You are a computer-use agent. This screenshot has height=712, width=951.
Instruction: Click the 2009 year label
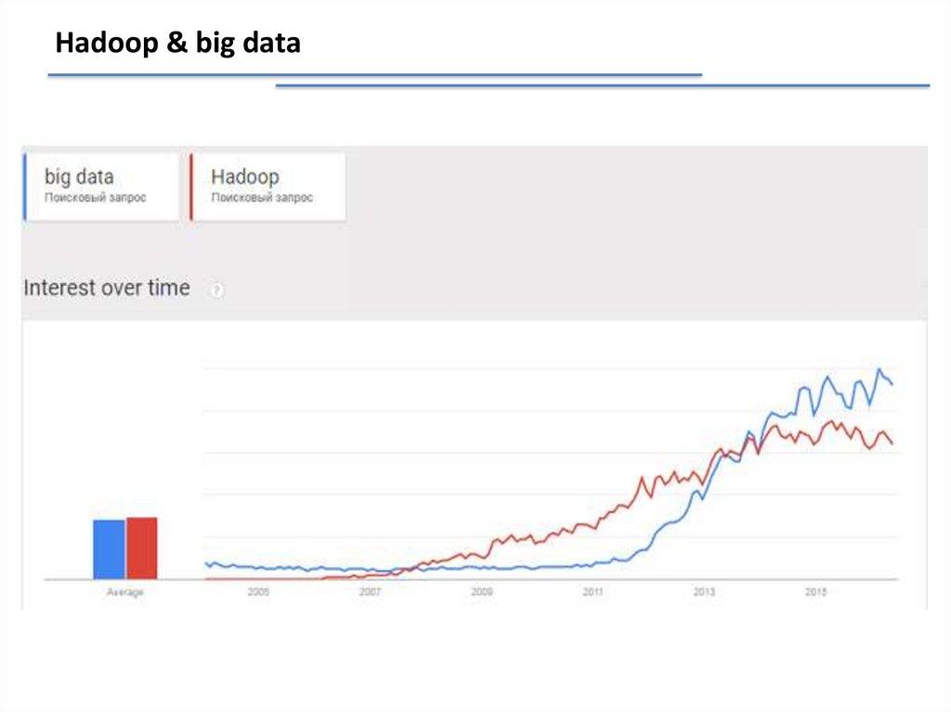[481, 592]
